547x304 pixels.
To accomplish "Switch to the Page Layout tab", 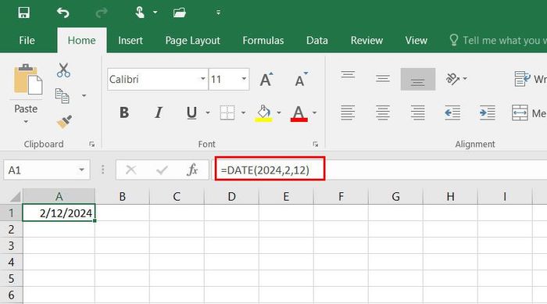I will (192, 41).
